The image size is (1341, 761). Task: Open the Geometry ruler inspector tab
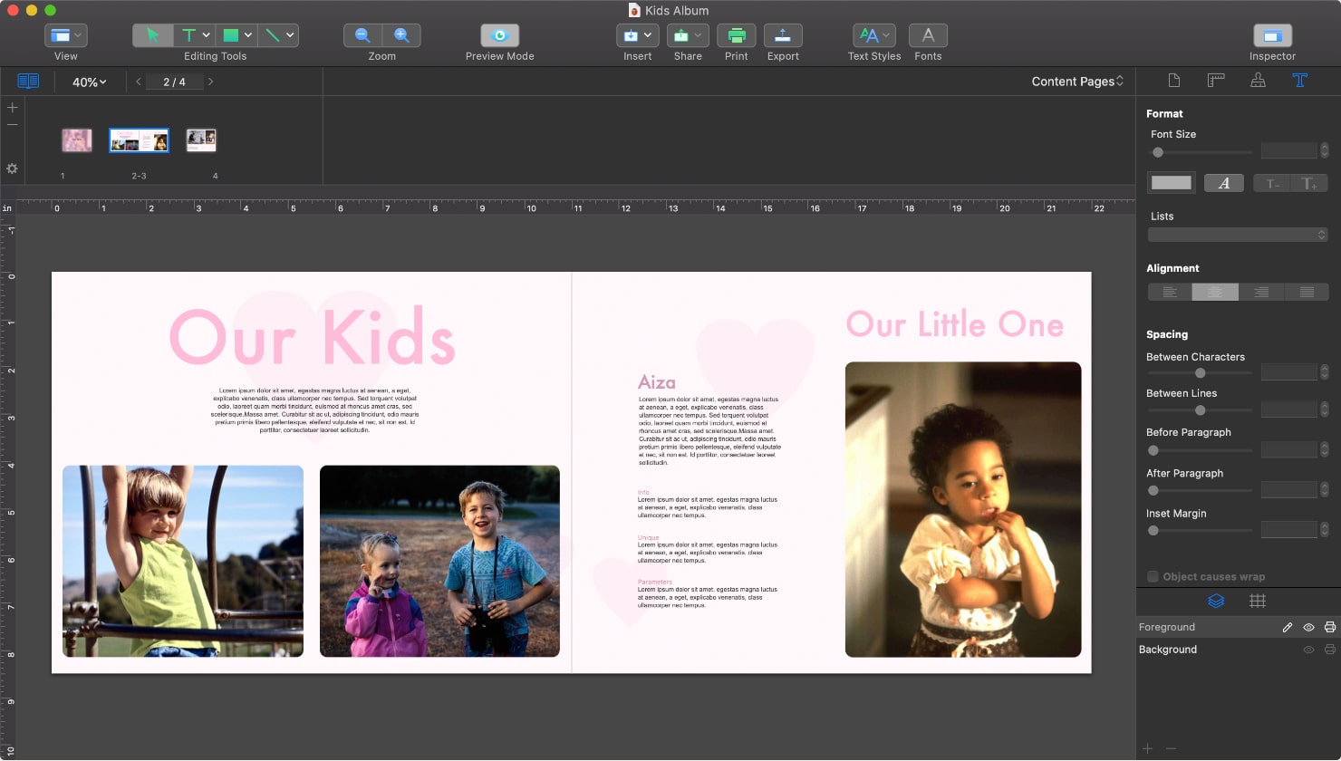[1216, 81]
